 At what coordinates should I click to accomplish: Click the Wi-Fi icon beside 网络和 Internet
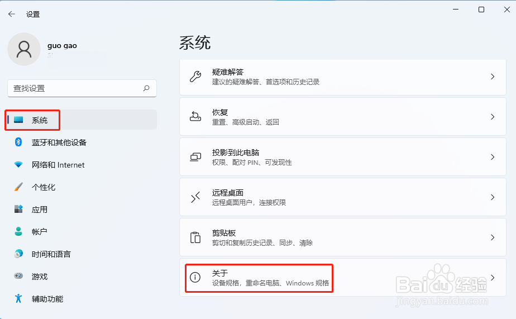coord(18,164)
